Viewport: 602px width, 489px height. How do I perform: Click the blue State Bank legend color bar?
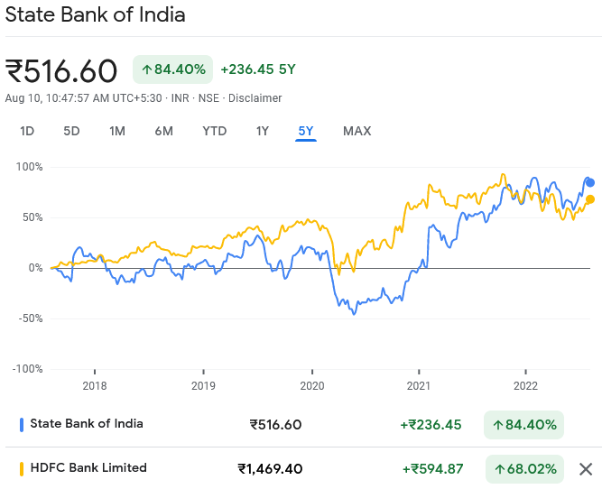pyautogui.click(x=22, y=424)
